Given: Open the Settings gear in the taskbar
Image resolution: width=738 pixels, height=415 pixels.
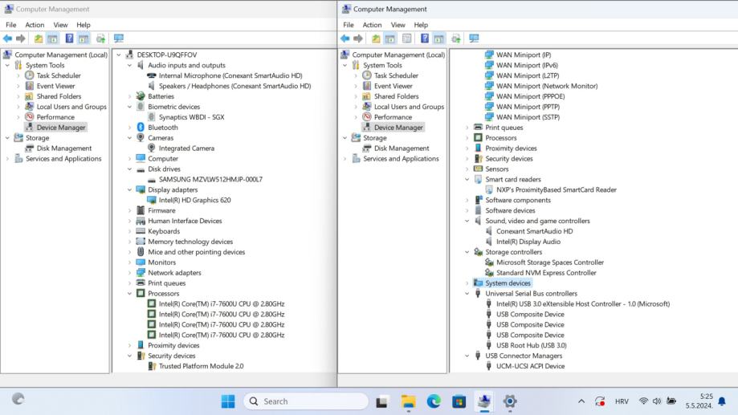Looking at the screenshot, I should click(510, 401).
